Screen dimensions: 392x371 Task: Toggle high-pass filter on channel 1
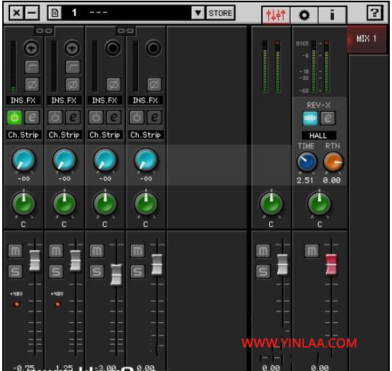point(32,67)
